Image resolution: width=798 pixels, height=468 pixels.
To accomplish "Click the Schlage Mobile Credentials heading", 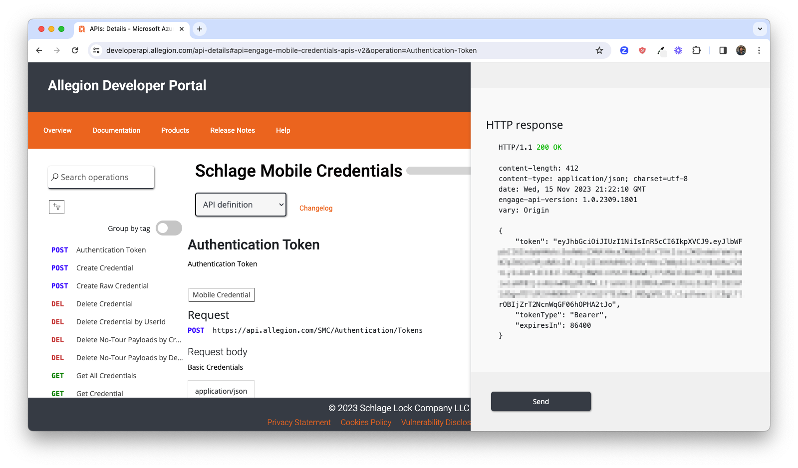I will [x=298, y=171].
